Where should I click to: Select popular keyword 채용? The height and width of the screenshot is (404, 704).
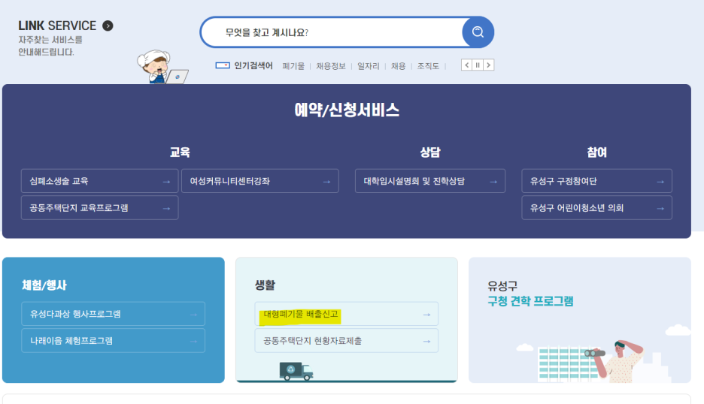tap(398, 66)
